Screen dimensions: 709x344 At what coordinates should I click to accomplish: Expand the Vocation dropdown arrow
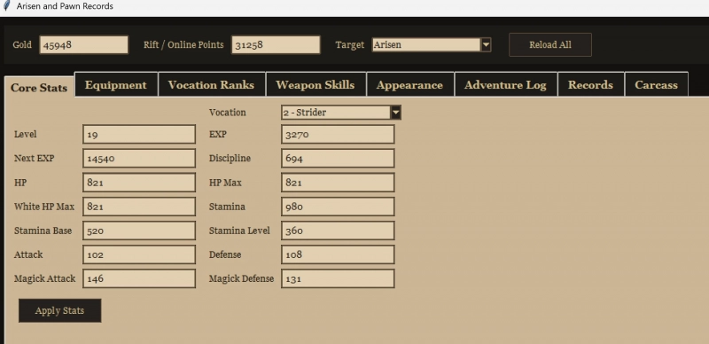(x=395, y=113)
